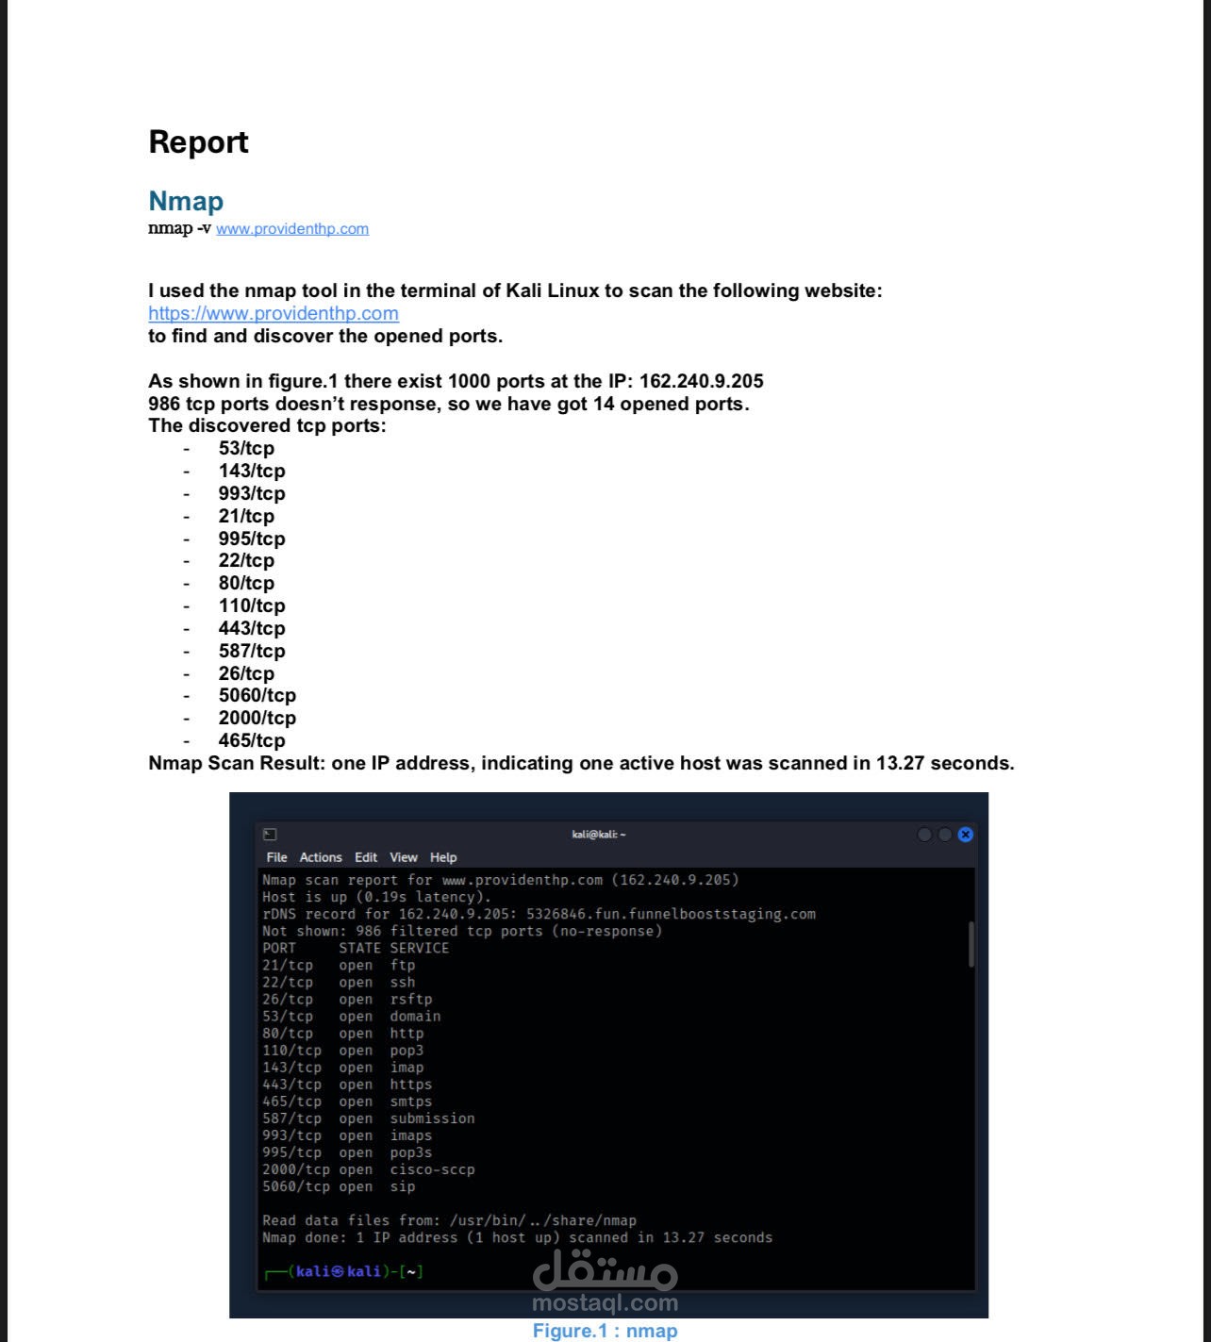Click the line '986 tcp ports doesn't response'

pos(449,404)
